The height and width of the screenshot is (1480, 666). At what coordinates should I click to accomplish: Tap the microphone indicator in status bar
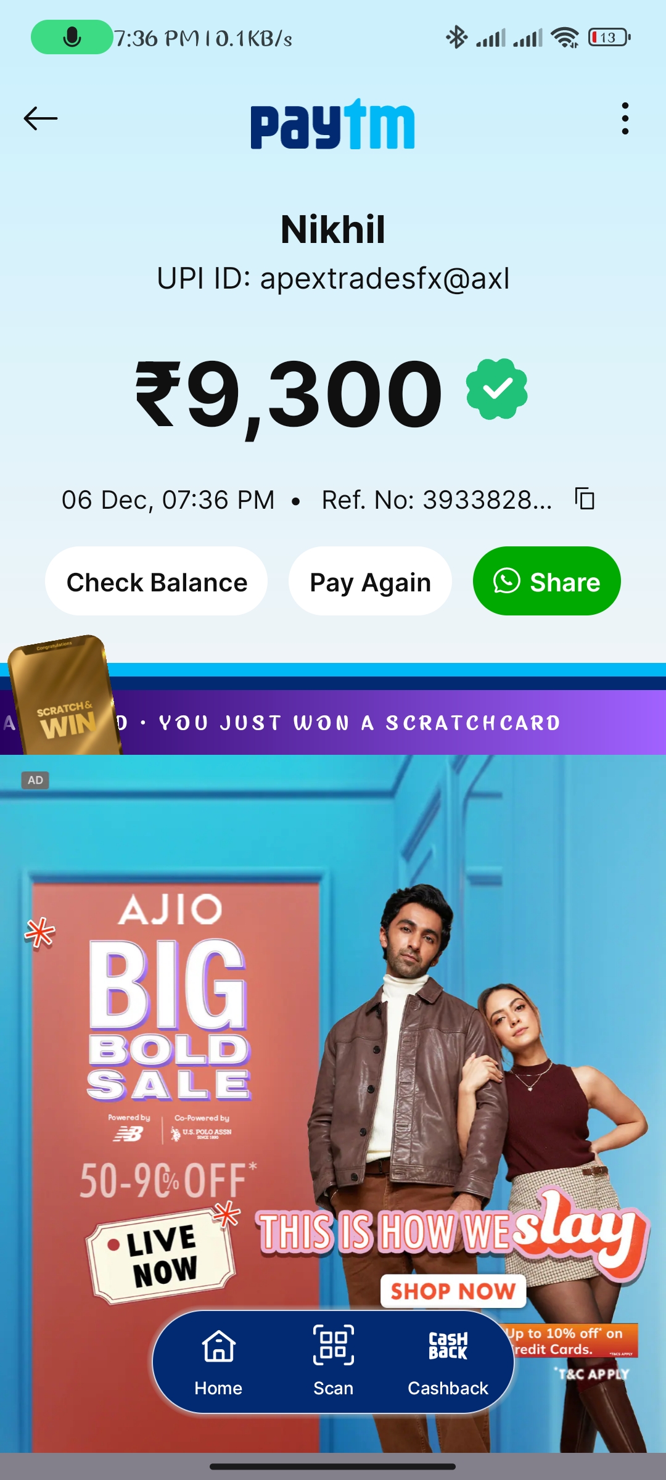(72, 37)
